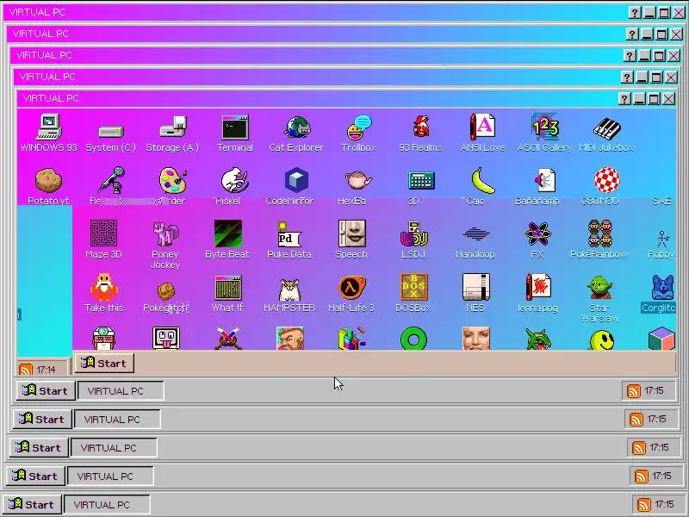Select VIRTUAL PC task on outermost taskbar

click(x=107, y=505)
